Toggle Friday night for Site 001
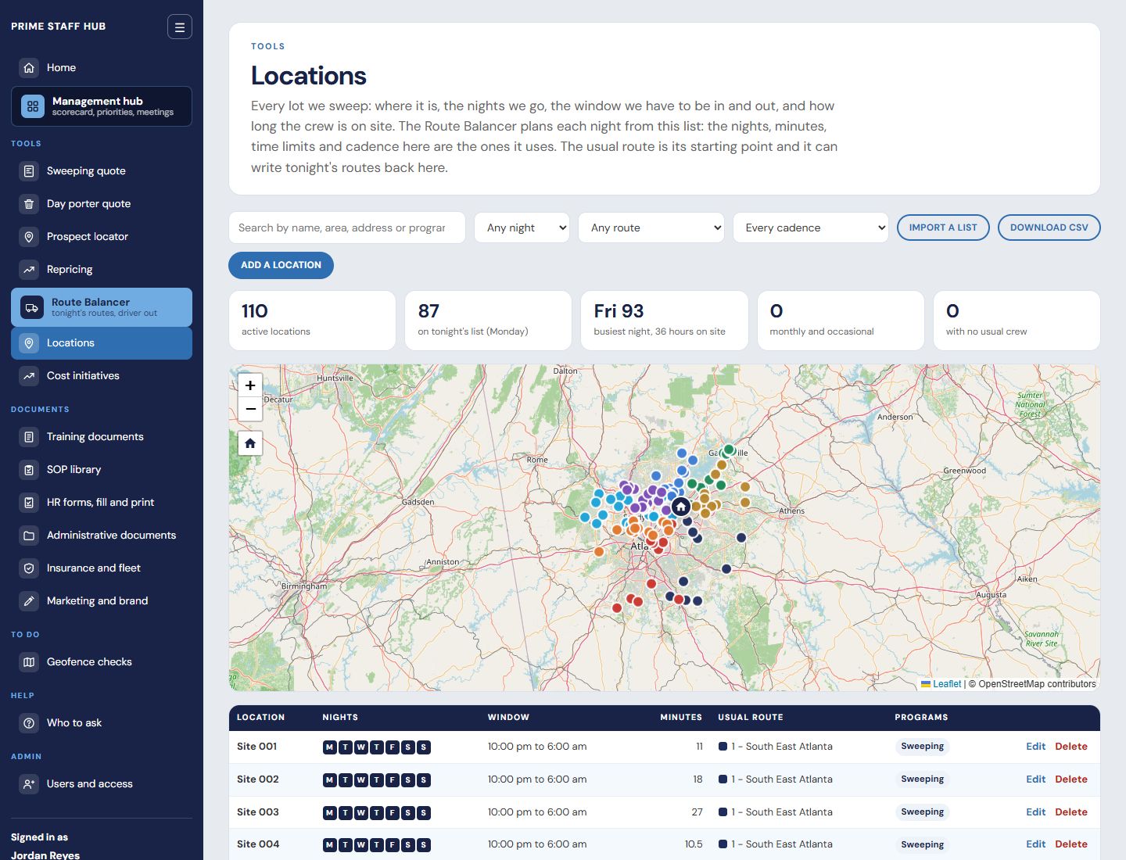This screenshot has height=860, width=1126. [x=393, y=747]
